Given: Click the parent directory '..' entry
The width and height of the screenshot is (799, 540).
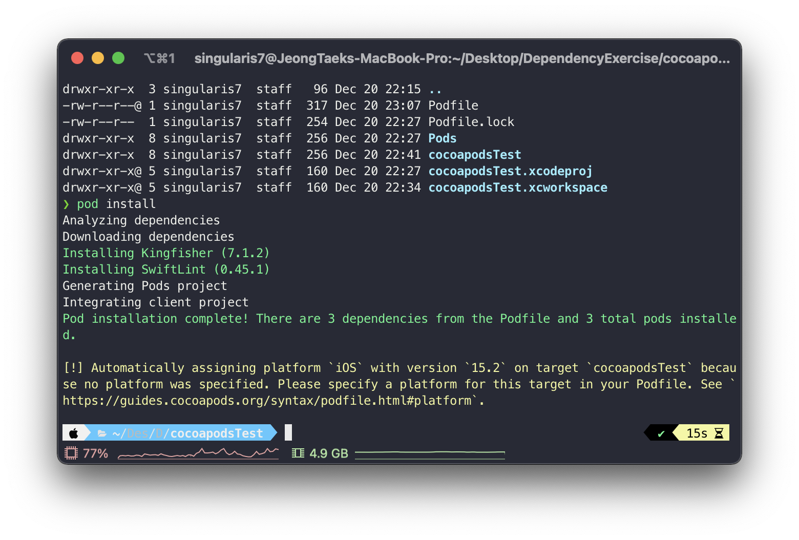Looking at the screenshot, I should click(435, 91).
